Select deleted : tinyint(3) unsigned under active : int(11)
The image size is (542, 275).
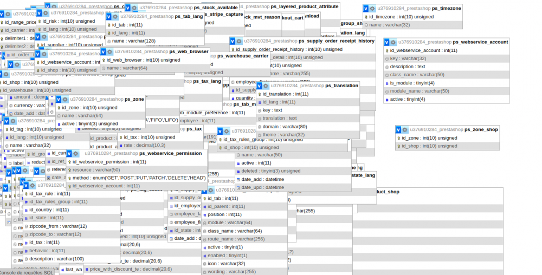(x=293, y=171)
